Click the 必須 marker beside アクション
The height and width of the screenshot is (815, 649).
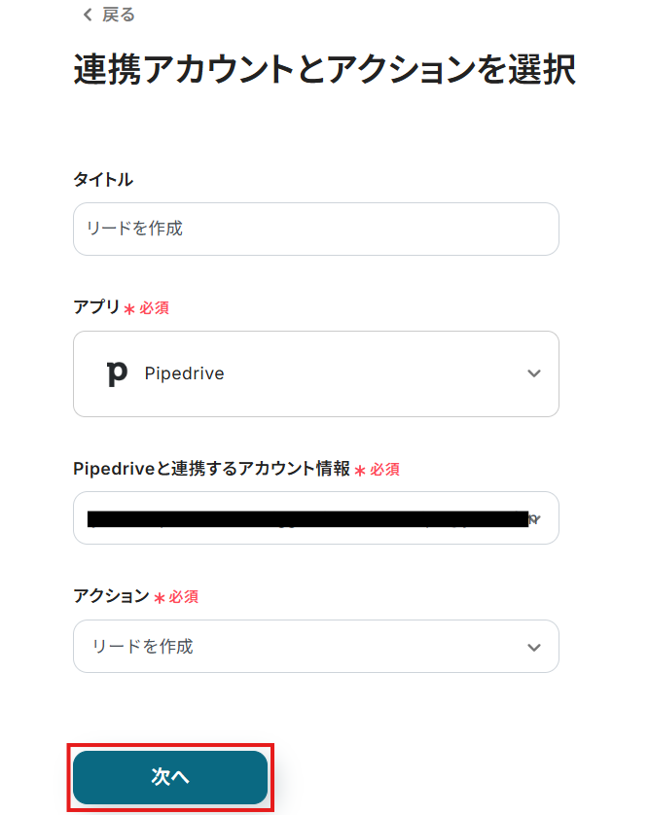click(183, 596)
